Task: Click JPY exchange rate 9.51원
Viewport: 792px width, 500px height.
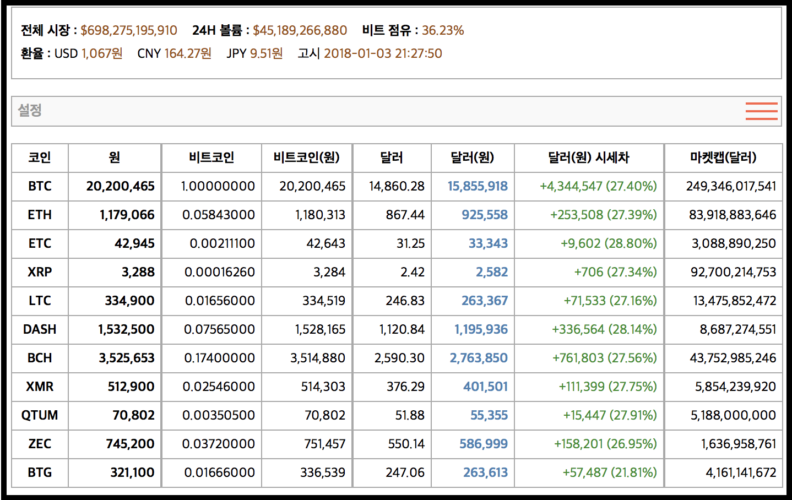Action: point(267,53)
